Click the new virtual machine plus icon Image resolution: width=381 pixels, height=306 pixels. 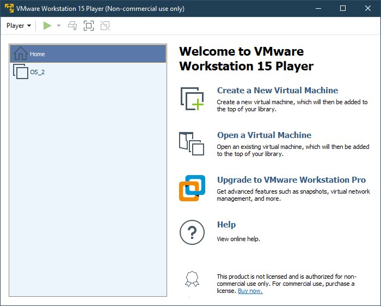tap(192, 99)
